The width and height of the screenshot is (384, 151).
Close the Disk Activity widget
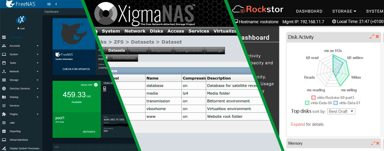point(377,37)
